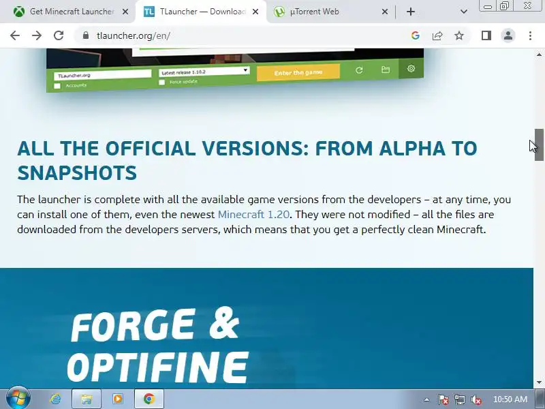Open the Minecraft 1.20 link
The width and height of the screenshot is (545, 409).
[253, 214]
